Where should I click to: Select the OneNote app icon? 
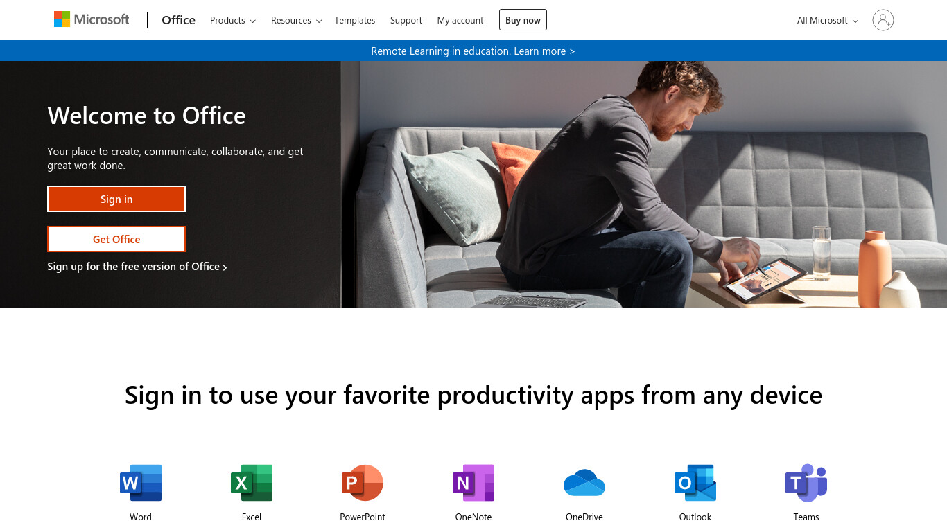tap(473, 483)
